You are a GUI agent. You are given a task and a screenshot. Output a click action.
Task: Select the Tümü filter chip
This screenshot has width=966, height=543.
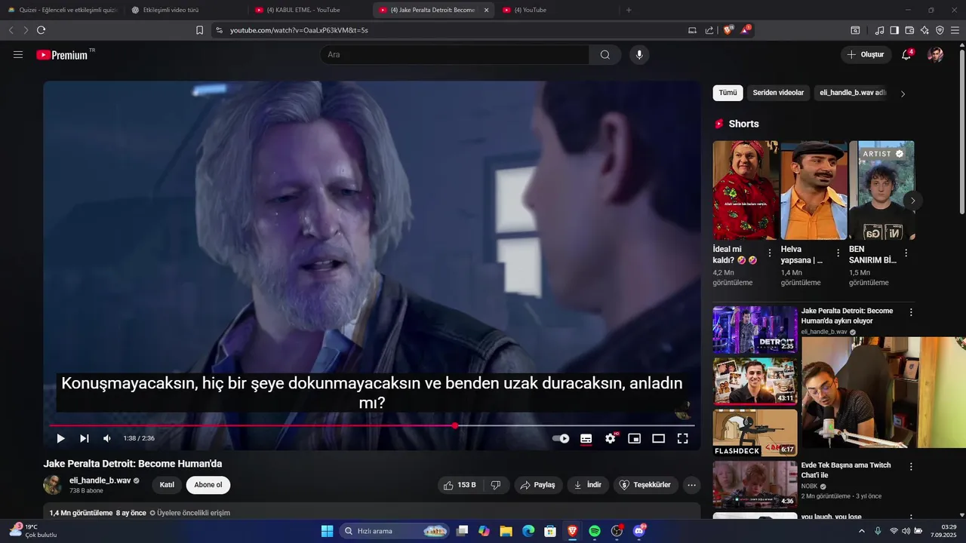(728, 93)
